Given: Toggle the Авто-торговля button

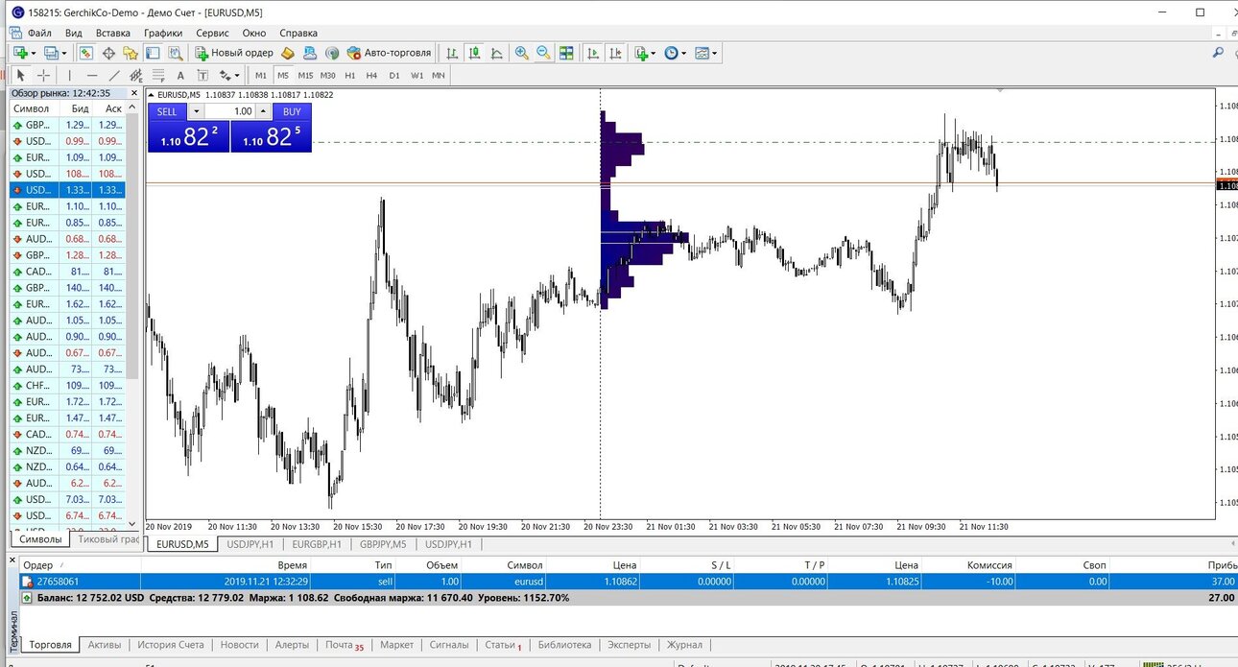Looking at the screenshot, I should click(x=389, y=53).
